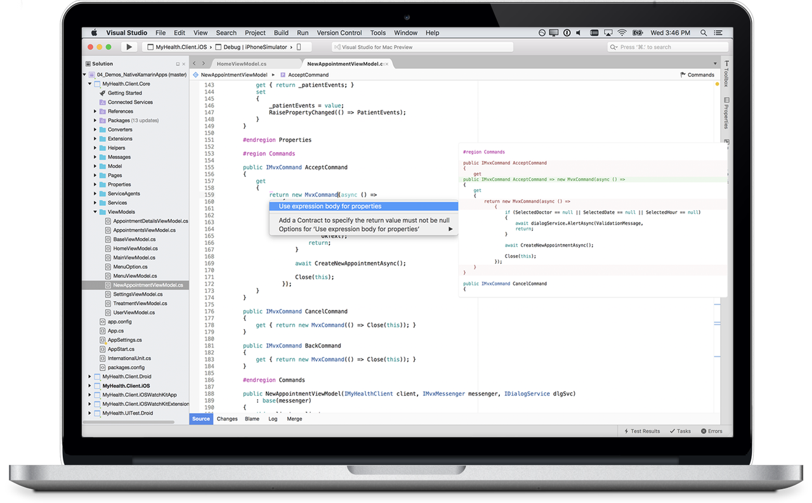Open AppSettings.cs in the solution tree
The height and width of the screenshot is (503, 812).
click(125, 340)
